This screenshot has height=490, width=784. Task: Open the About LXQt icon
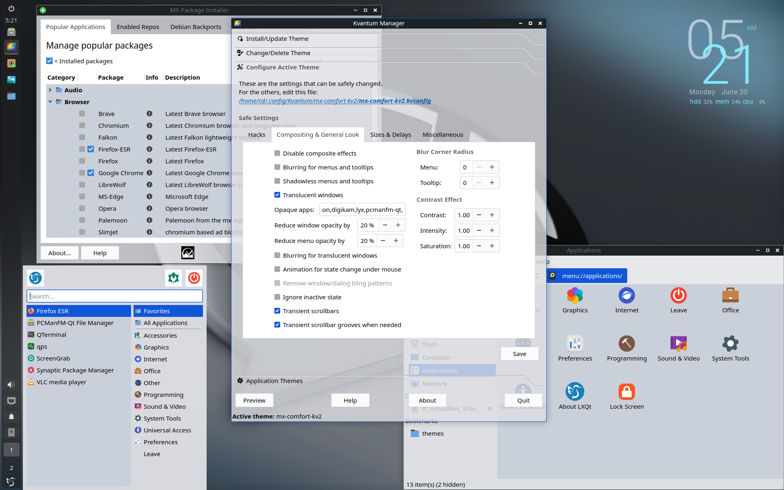click(x=575, y=392)
